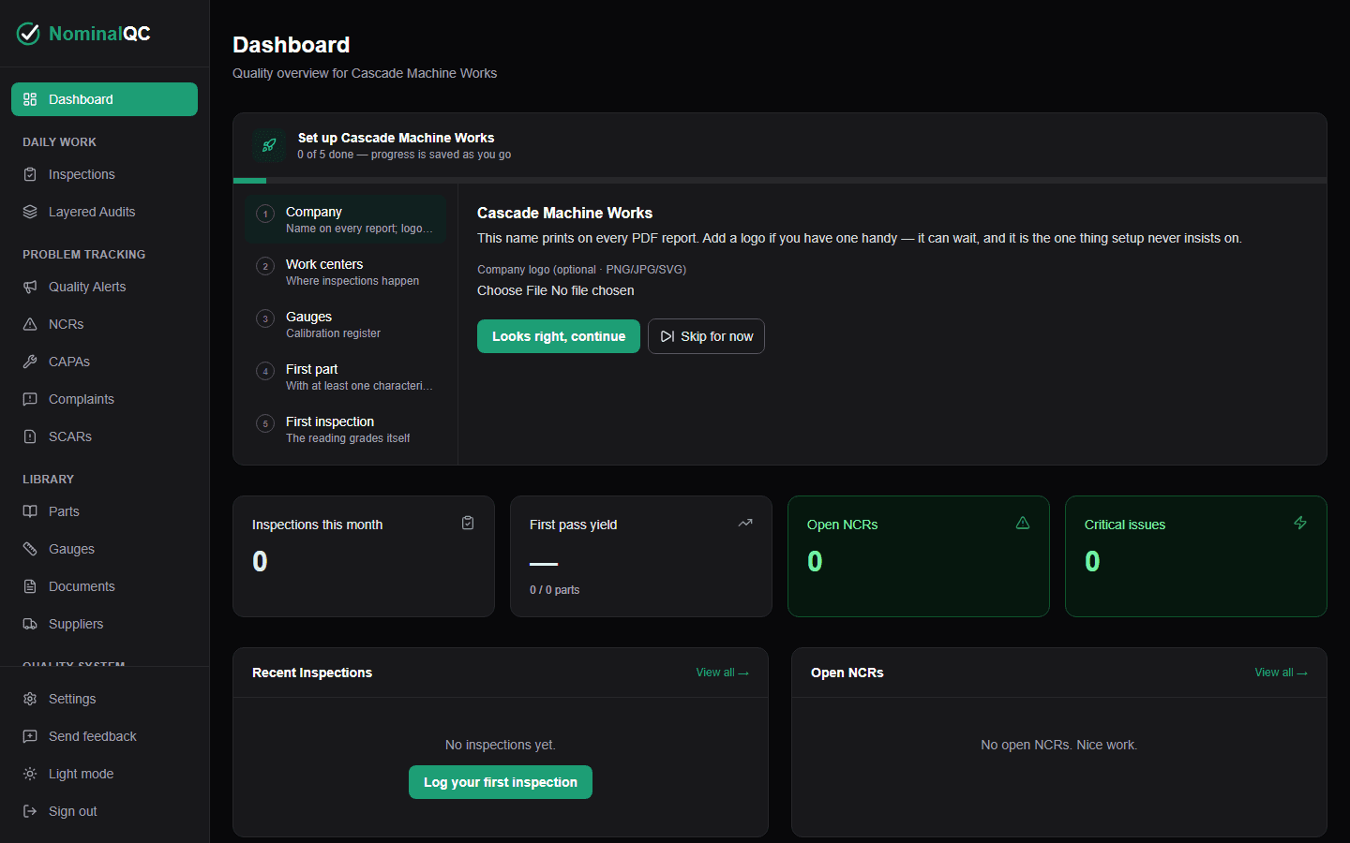The height and width of the screenshot is (843, 1350).
Task: Click the Settings gear icon
Action: [x=30, y=699]
